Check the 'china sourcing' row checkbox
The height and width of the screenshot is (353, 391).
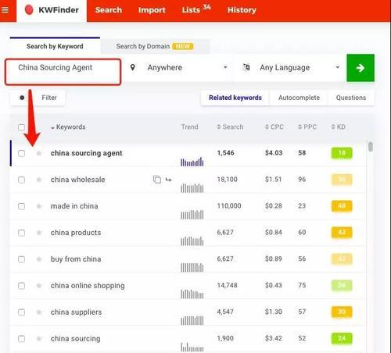click(x=21, y=339)
